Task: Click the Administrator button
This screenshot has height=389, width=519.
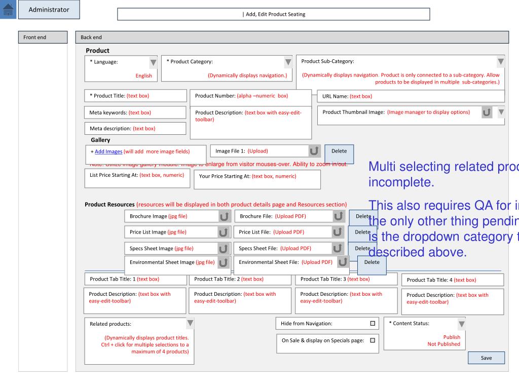Action: (x=49, y=10)
